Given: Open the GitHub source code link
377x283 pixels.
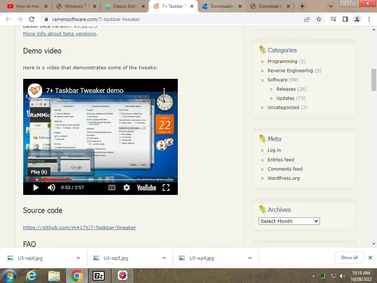Looking at the screenshot, I should 80,227.
